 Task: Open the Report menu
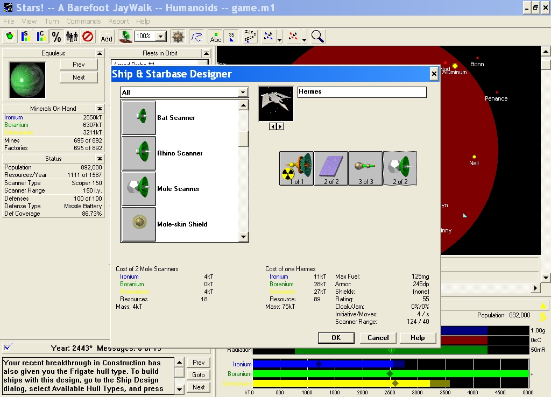118,22
